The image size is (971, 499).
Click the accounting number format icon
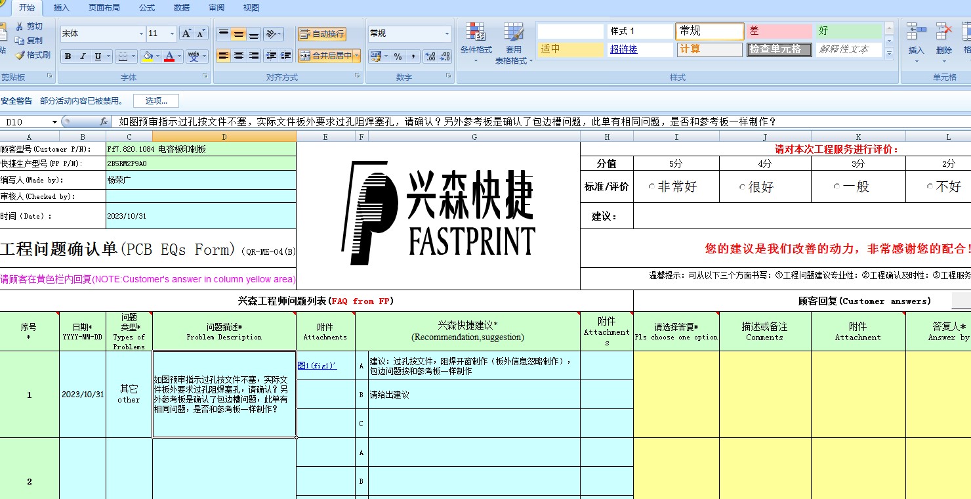coord(375,56)
